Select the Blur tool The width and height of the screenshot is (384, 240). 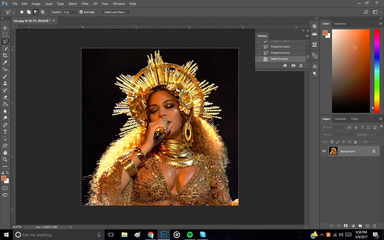click(5, 111)
